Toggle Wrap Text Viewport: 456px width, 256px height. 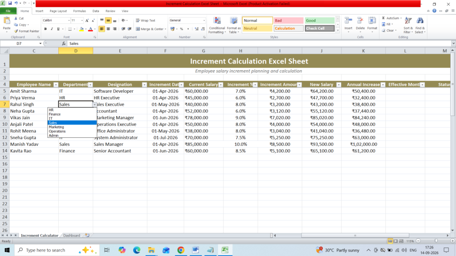(x=146, y=20)
